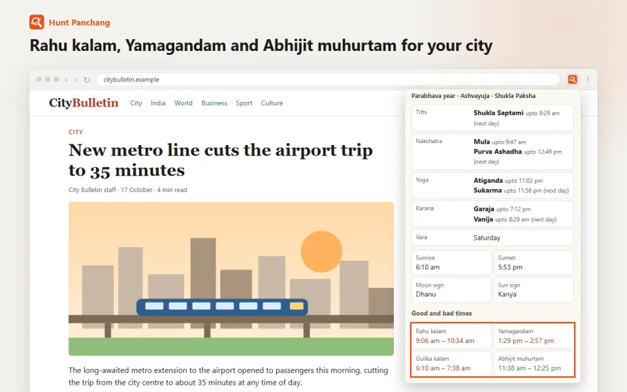This screenshot has height=392, width=627.
Task: Select the Karana row showing Garaja
Action: (492, 214)
